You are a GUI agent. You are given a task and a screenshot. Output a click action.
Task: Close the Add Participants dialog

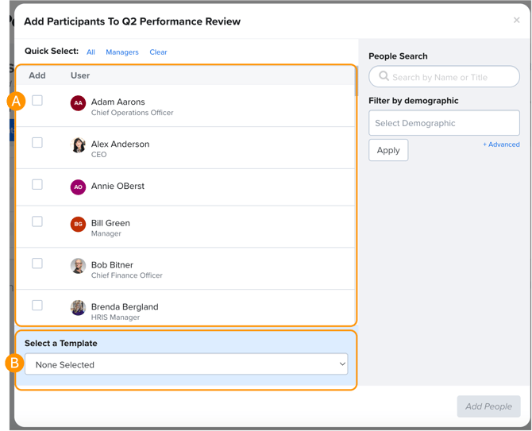[x=516, y=21]
